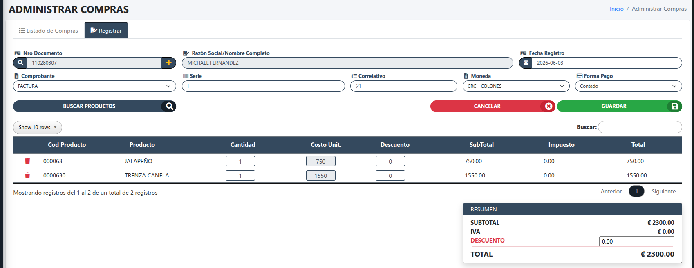Click the JALAPEÑO product name cell
The width and height of the screenshot is (694, 268).
tap(139, 161)
